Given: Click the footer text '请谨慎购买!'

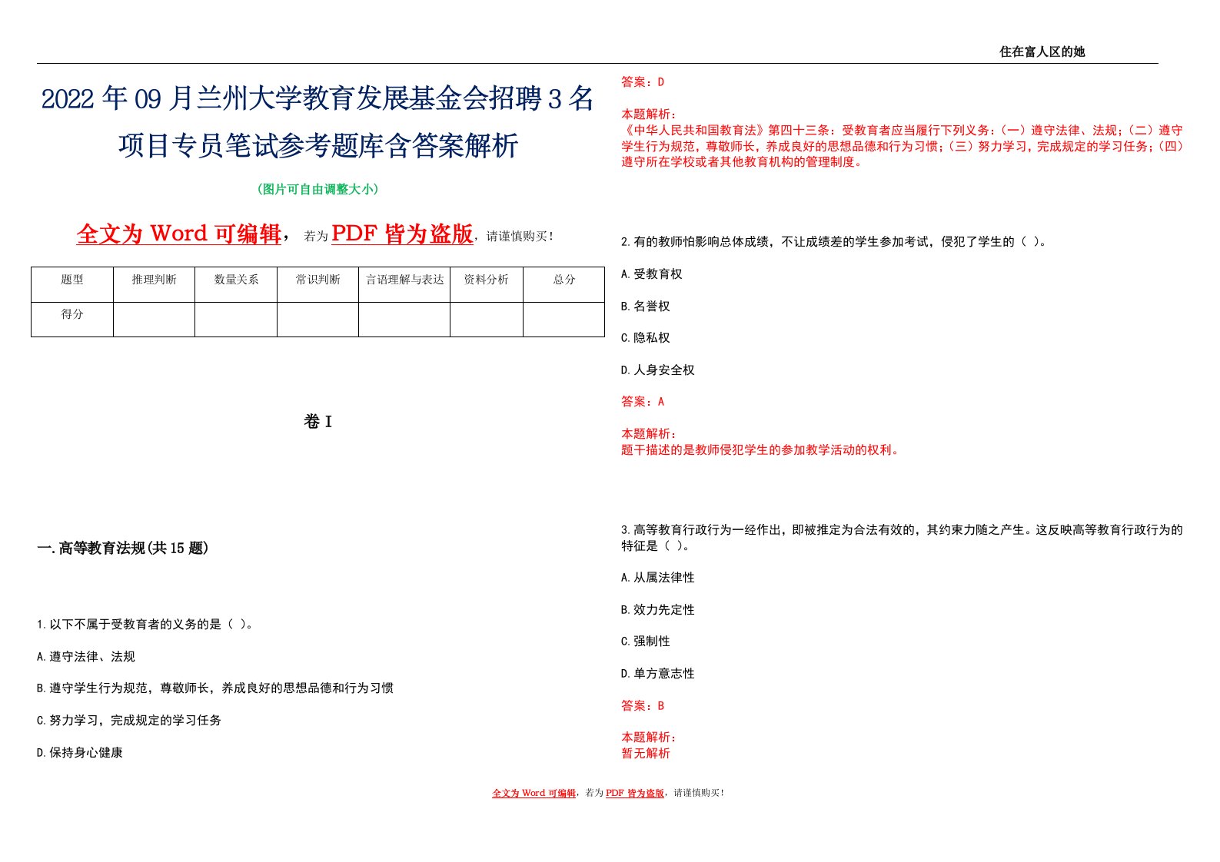Looking at the screenshot, I should click(699, 793).
